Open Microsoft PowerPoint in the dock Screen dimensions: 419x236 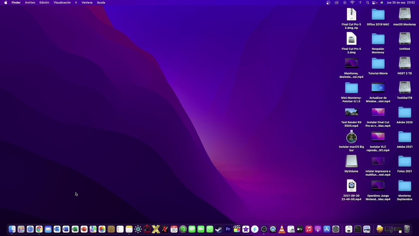pyautogui.click(x=84, y=229)
